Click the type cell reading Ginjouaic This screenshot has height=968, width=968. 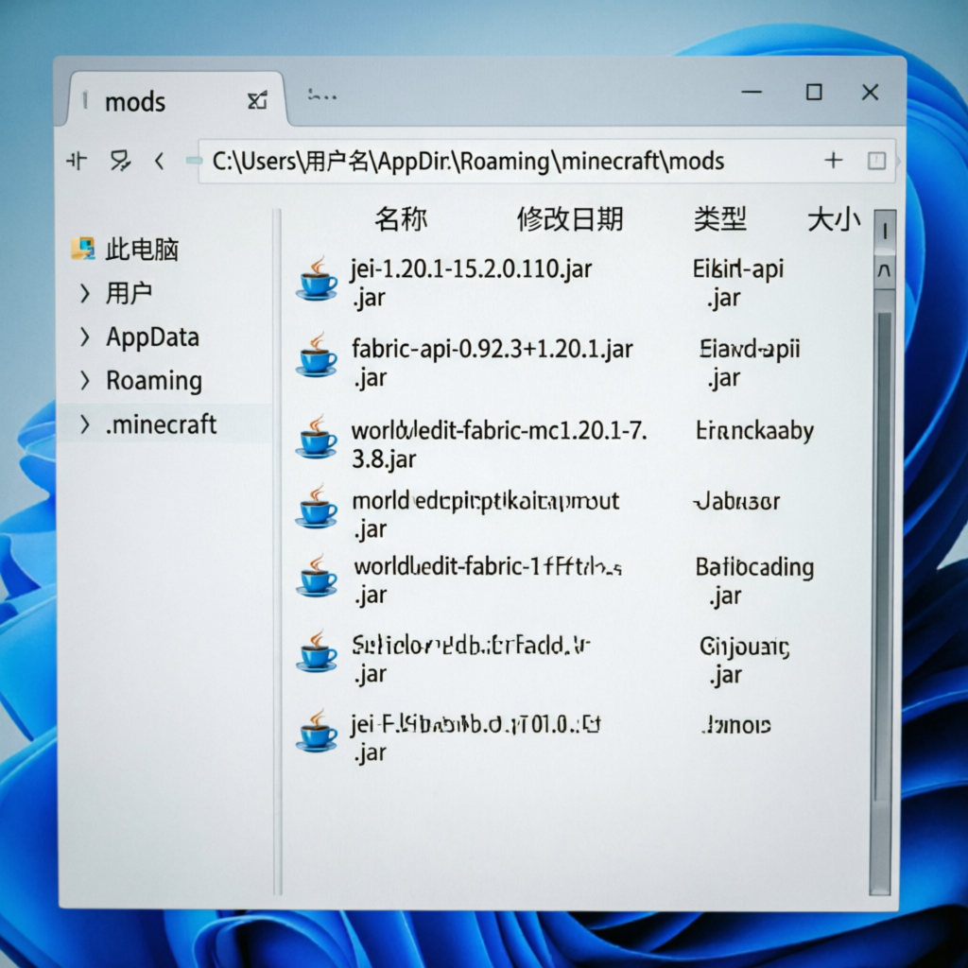744,660
